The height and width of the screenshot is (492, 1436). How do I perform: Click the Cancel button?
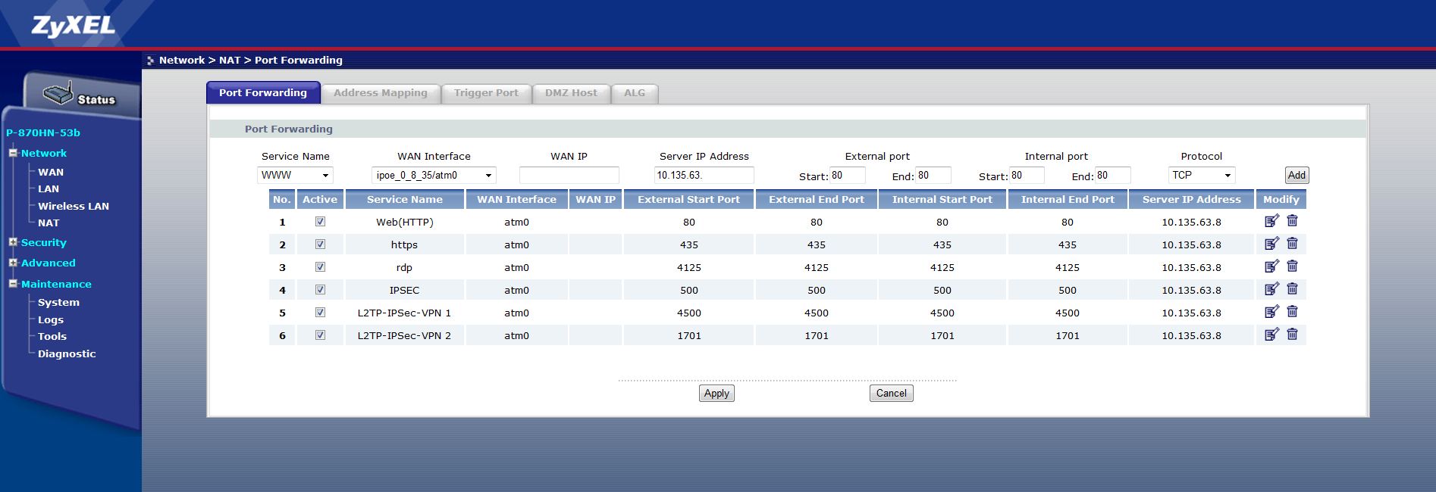pyautogui.click(x=891, y=393)
